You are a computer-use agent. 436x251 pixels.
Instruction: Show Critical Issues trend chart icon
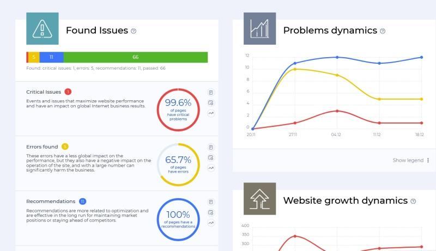tap(211, 113)
